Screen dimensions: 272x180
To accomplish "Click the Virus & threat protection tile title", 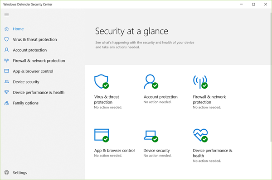I will (107, 99).
